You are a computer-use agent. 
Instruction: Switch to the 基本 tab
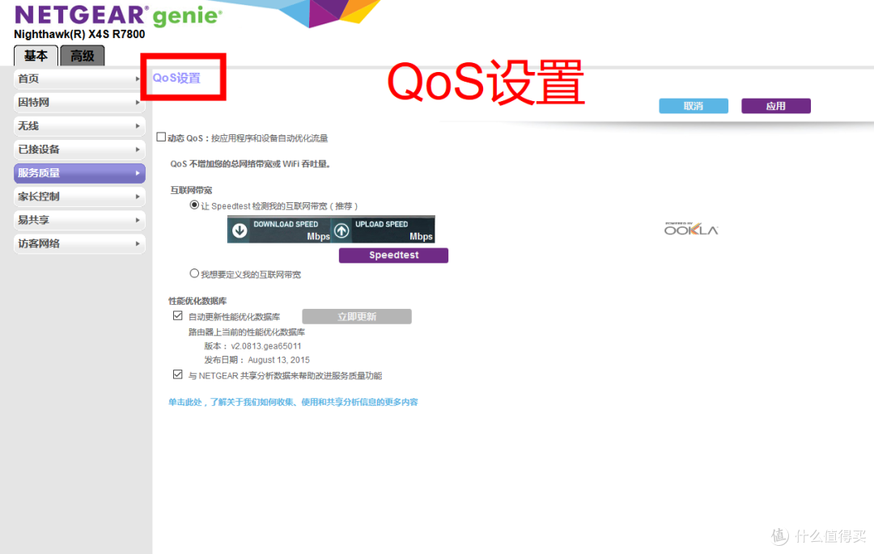point(36,56)
